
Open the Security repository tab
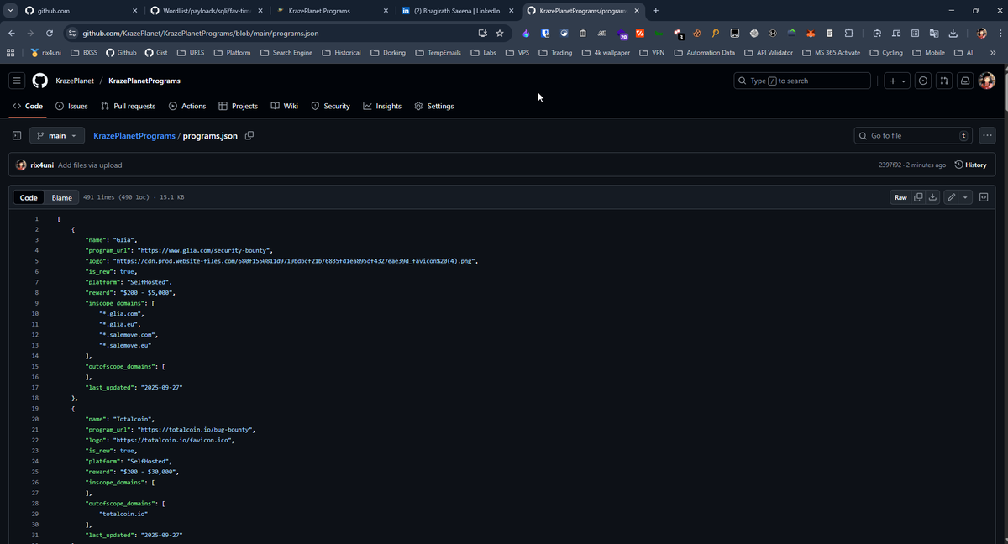point(330,107)
